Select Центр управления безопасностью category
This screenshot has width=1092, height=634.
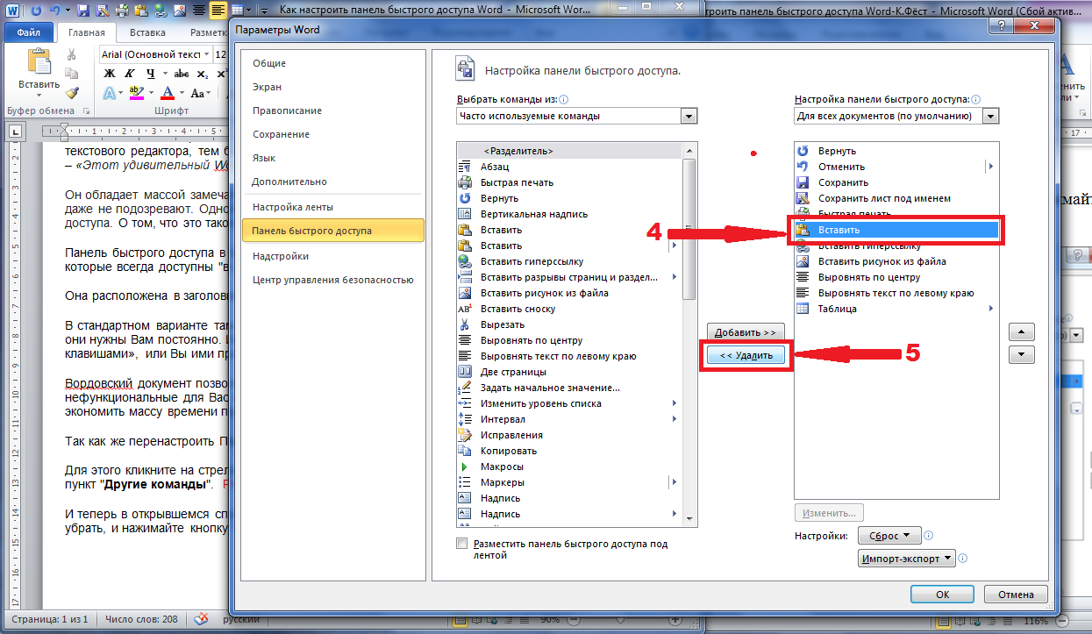(x=332, y=280)
